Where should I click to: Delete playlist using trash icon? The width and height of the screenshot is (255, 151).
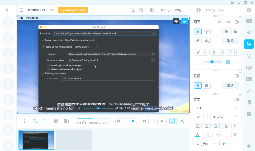pyautogui.click(x=66, y=121)
